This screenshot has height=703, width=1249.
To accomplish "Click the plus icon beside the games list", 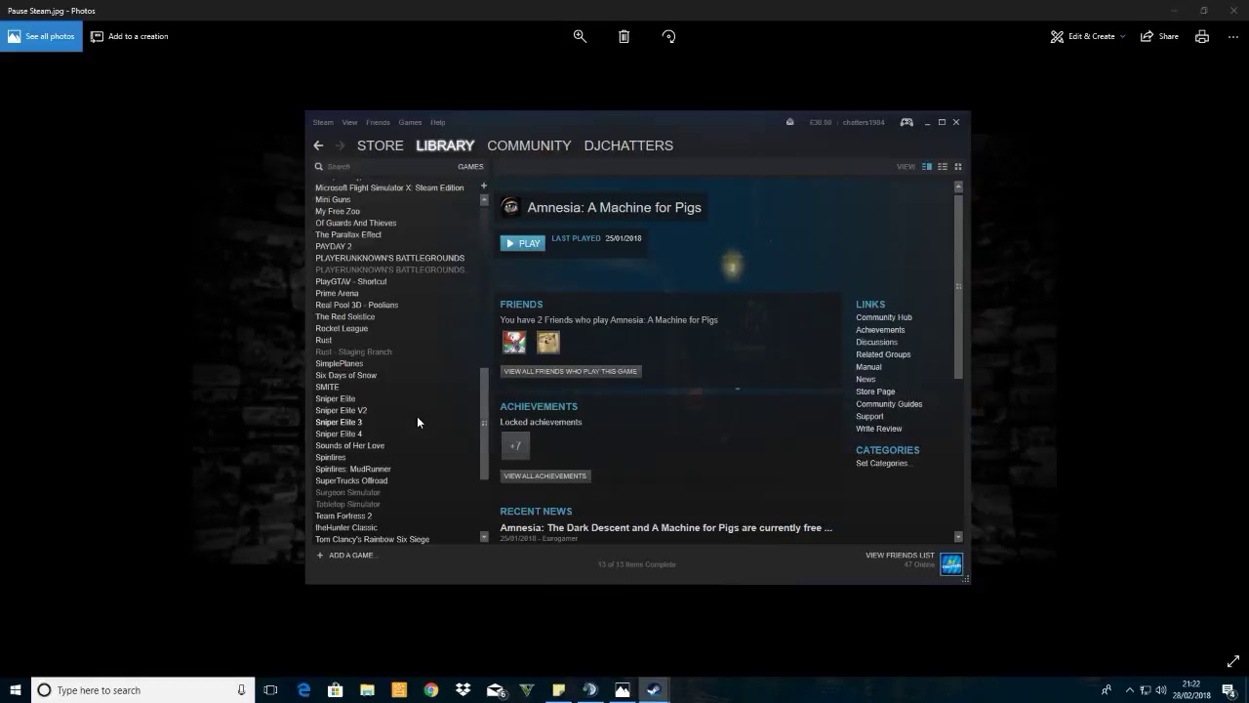I will (483, 186).
